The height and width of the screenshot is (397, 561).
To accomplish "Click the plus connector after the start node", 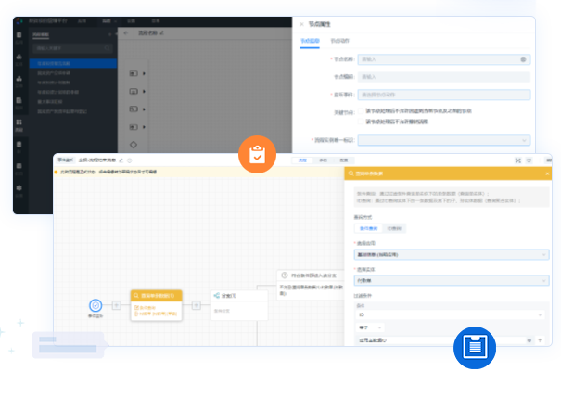I will 117,304.
